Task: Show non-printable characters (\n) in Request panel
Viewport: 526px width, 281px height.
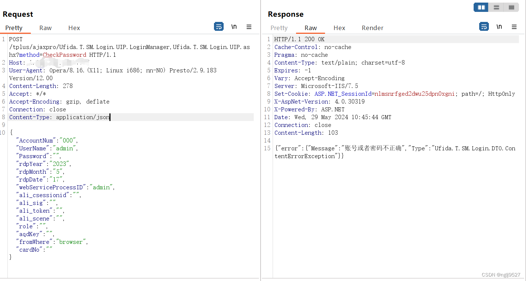Action: point(234,27)
